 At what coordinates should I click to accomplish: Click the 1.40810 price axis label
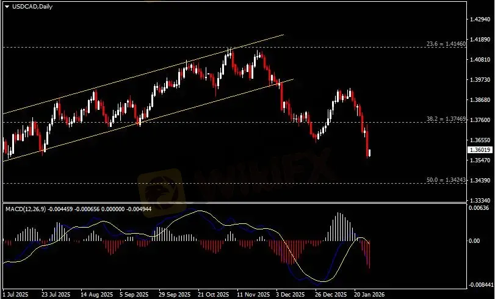tap(479, 60)
